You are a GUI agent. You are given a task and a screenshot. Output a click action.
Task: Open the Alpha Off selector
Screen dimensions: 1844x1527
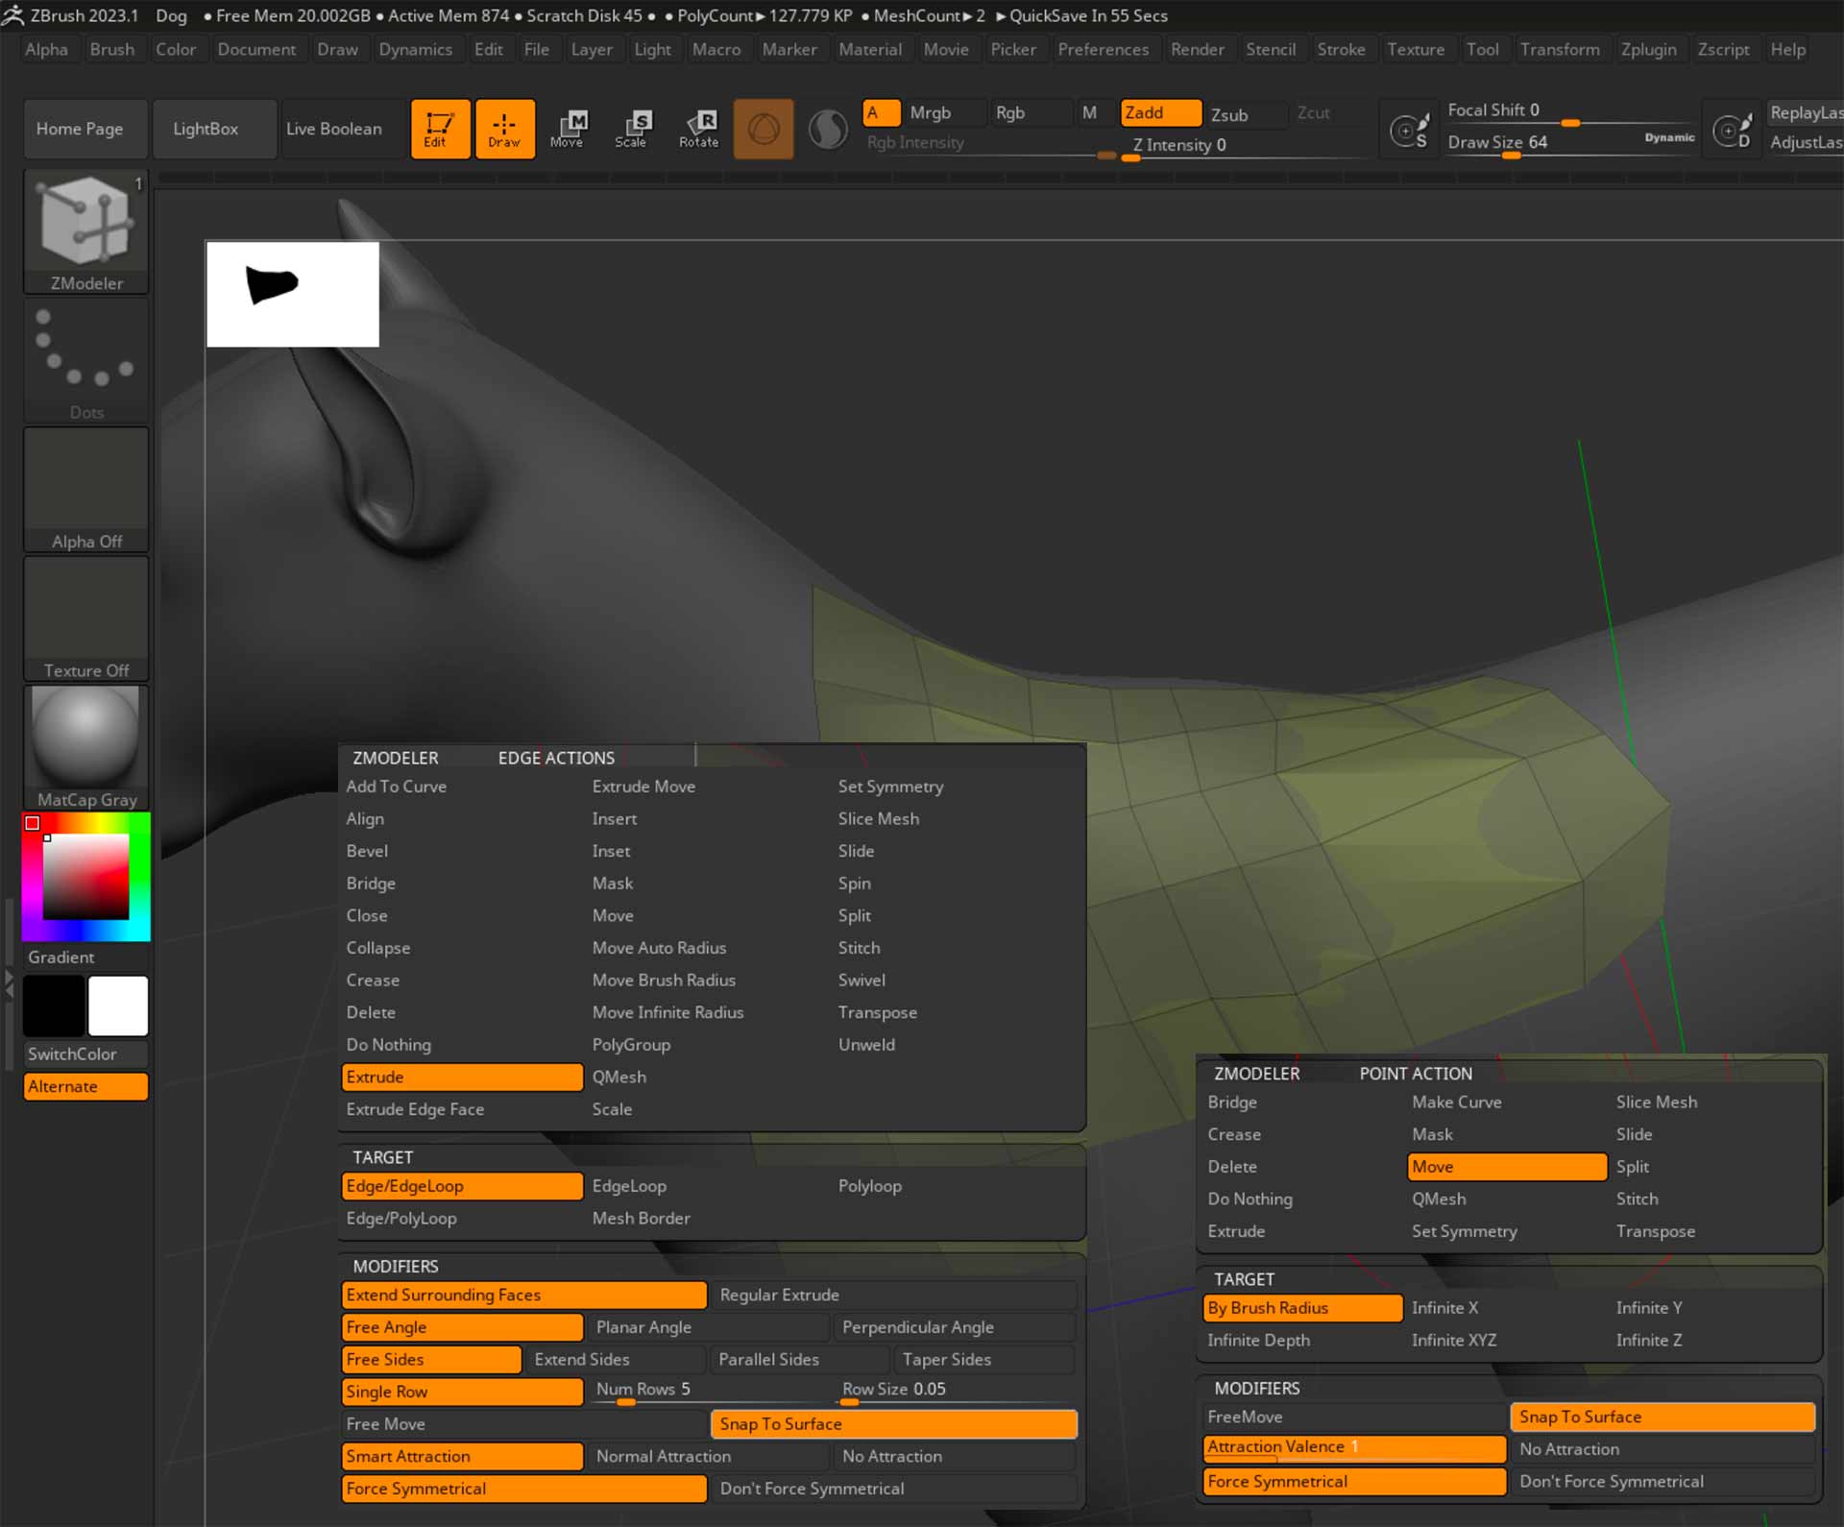click(86, 490)
